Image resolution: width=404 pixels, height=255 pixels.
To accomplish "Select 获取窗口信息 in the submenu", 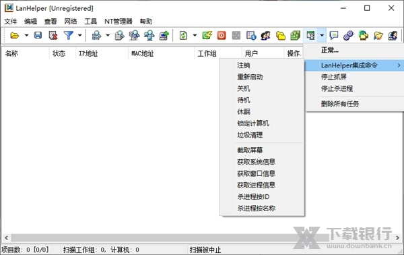I will (x=262, y=173).
